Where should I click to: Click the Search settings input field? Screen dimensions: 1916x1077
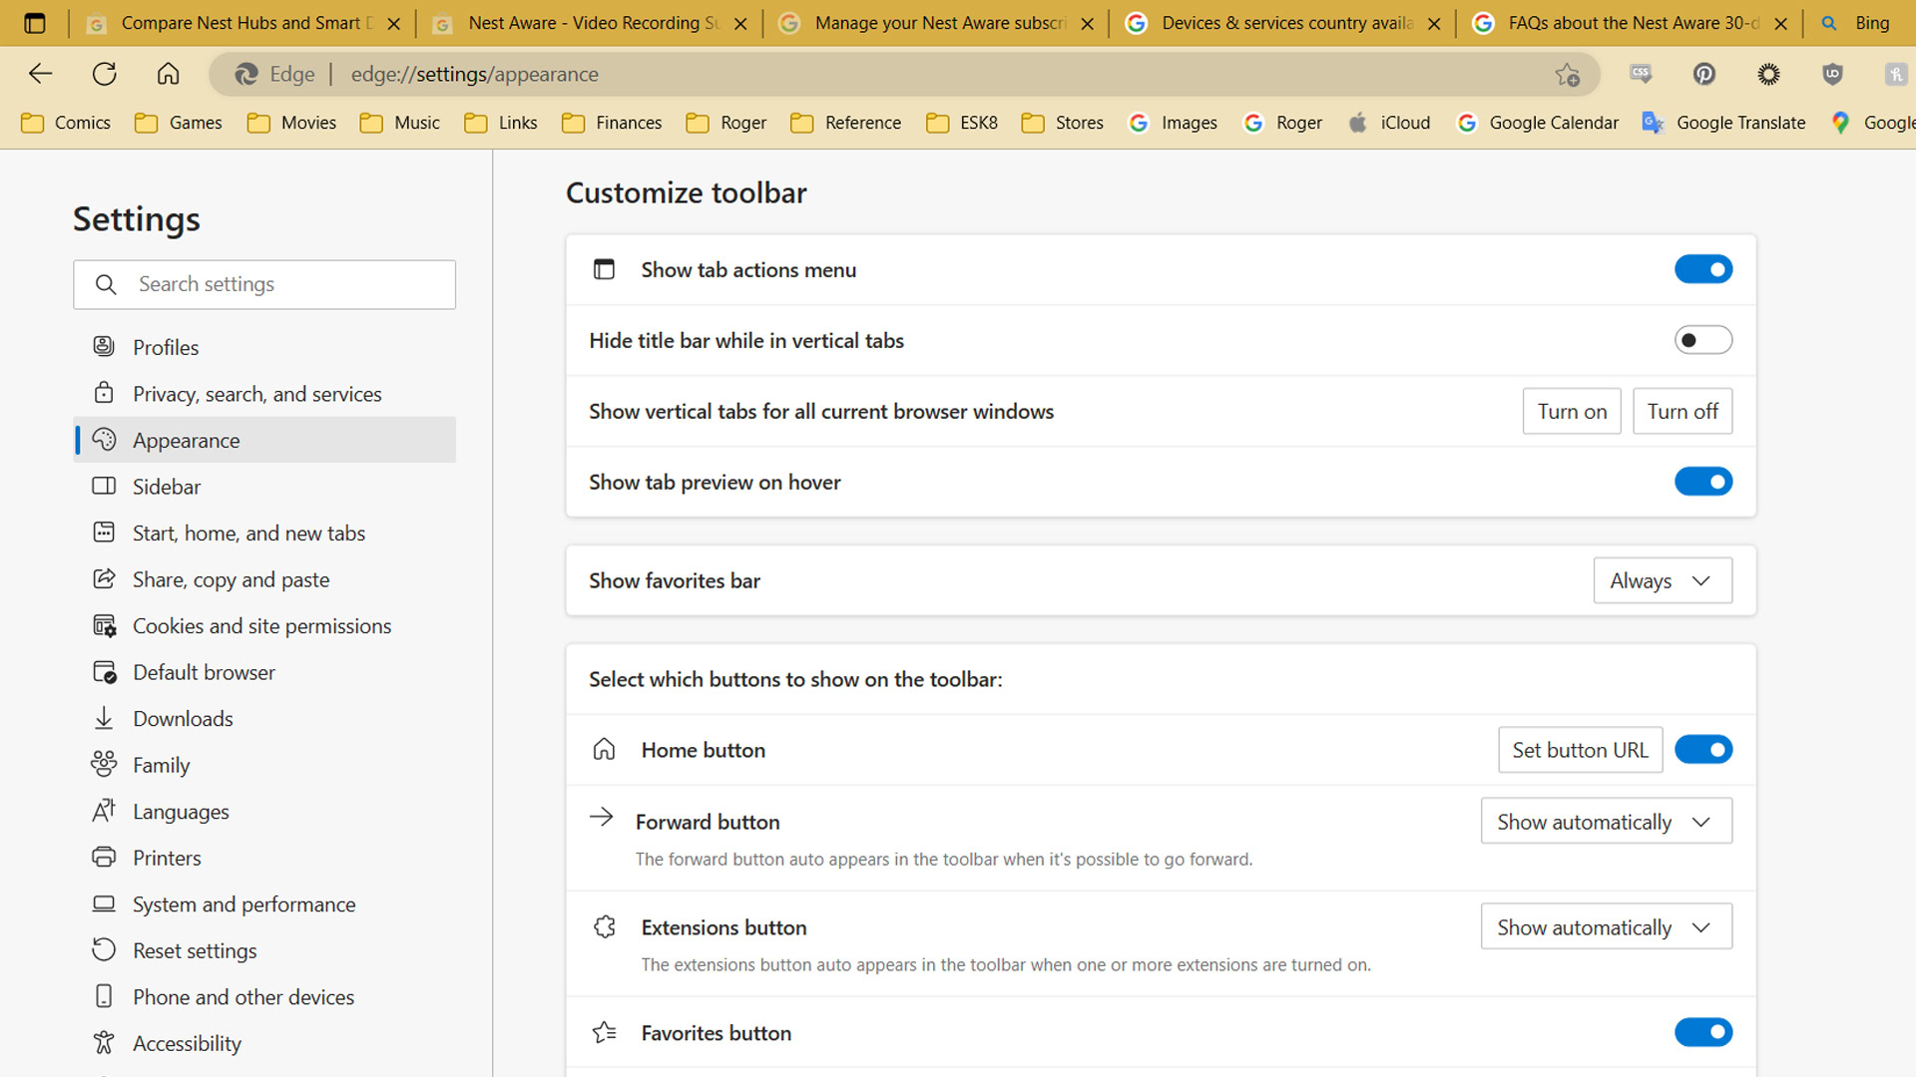[264, 284]
